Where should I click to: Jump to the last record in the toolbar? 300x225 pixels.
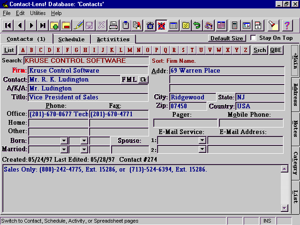[43, 25]
